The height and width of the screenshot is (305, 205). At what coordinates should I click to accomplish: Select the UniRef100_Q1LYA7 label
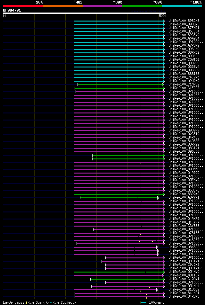tap(184, 222)
